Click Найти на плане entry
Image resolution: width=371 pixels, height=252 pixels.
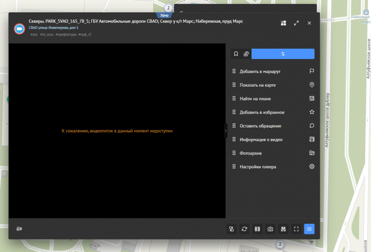tap(273, 98)
